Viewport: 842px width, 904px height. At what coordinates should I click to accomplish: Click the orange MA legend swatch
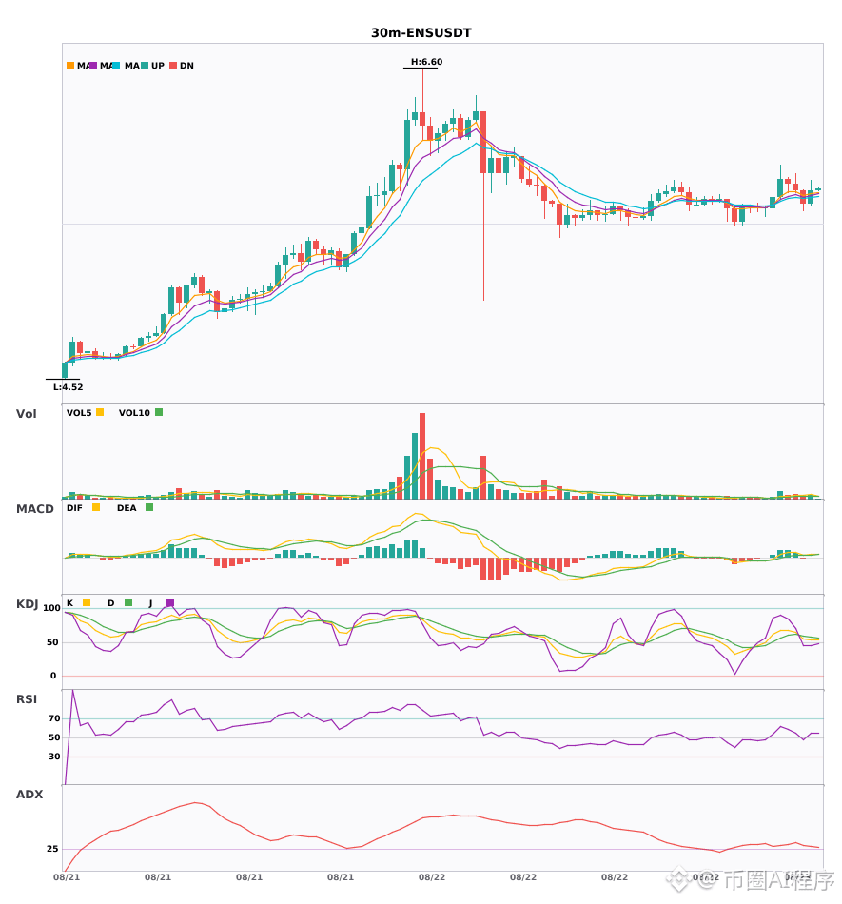[x=70, y=66]
